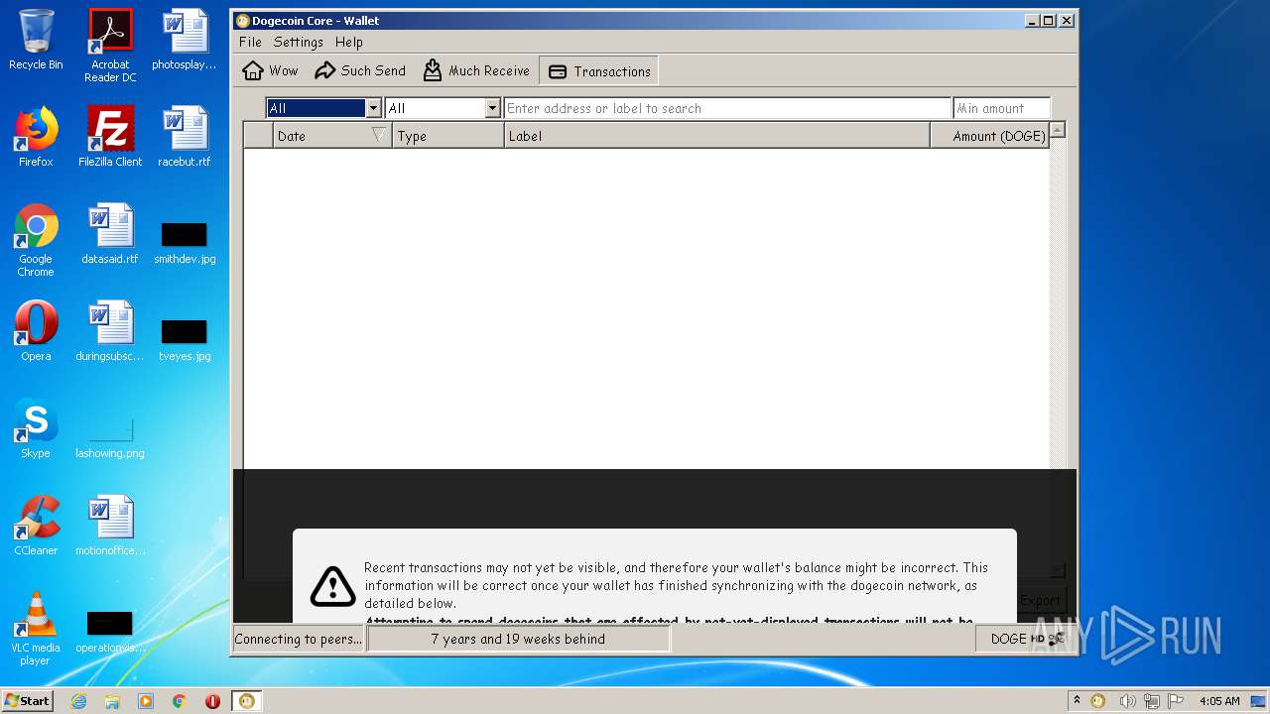Select motionoffice document desktop icon
Viewport: 1270px width, 714px height.
click(110, 526)
